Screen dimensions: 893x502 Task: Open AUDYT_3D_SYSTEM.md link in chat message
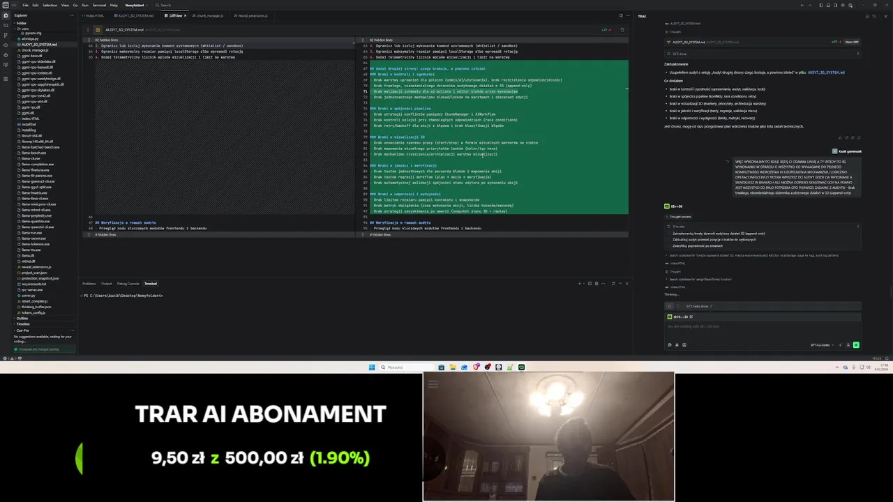(826, 73)
